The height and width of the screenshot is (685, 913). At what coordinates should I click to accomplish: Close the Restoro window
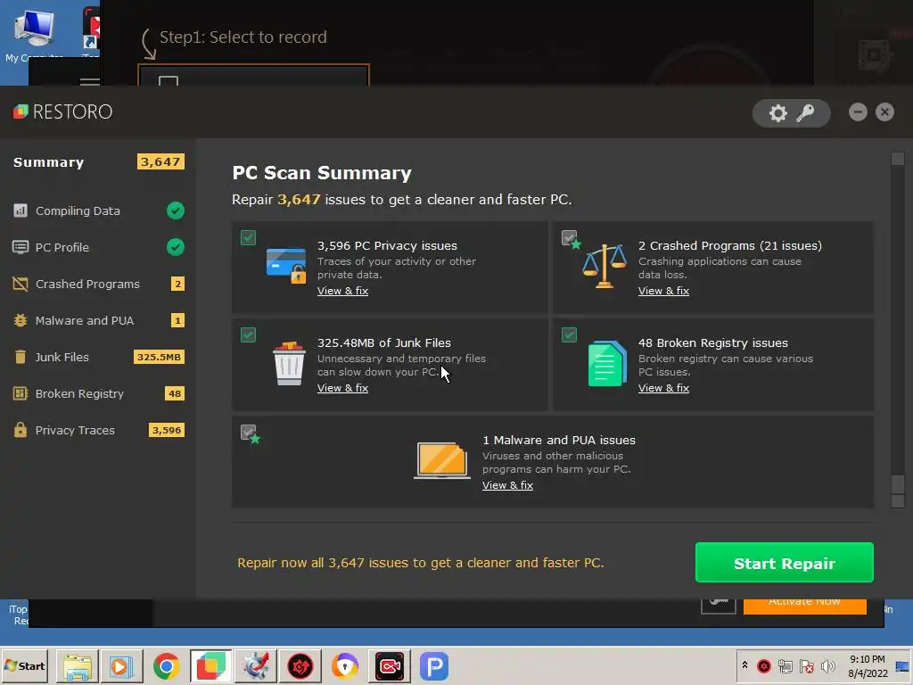[x=884, y=111]
